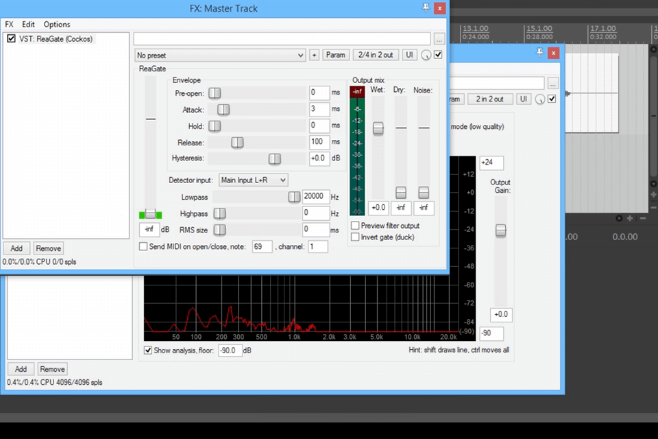658x439 pixels.
Task: Click the 2 in 2 out button in back window
Action: 489,99
